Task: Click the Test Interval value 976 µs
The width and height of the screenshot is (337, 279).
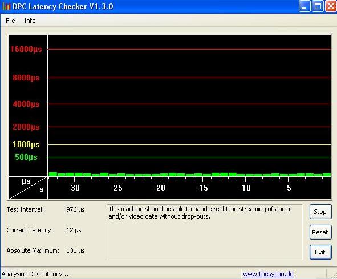Action: [75, 209]
